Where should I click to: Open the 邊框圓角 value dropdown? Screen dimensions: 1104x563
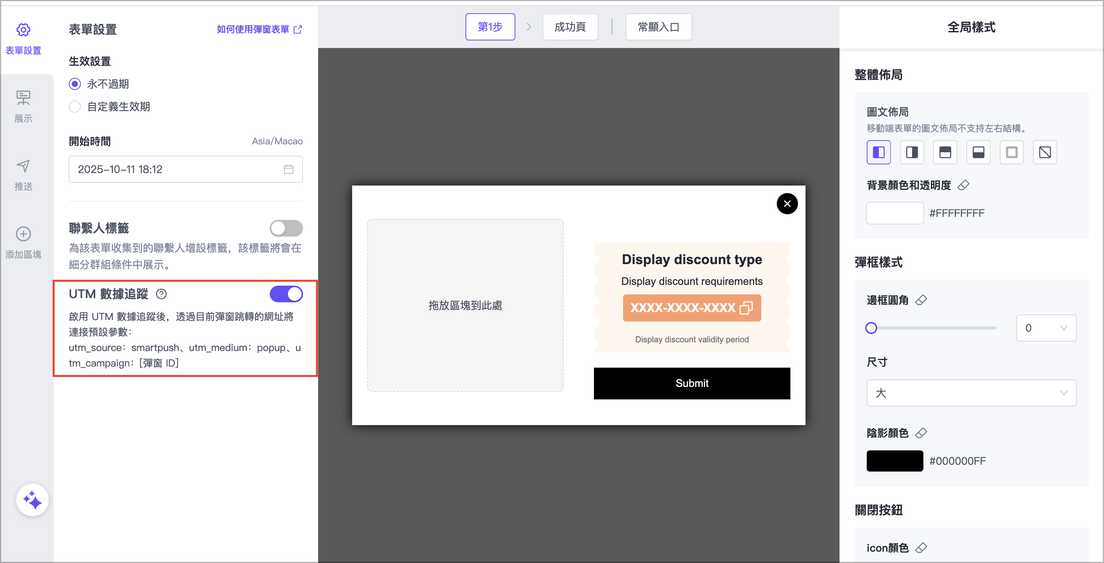pyautogui.click(x=1046, y=328)
